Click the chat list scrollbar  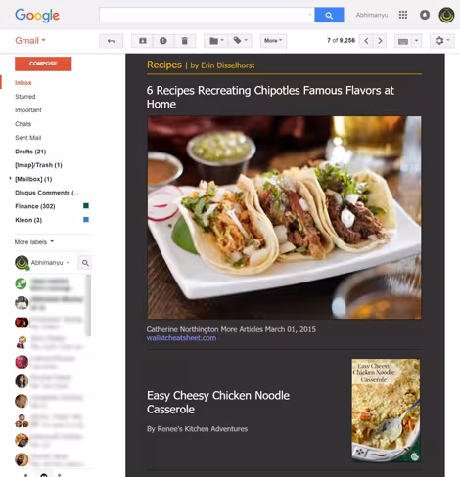pos(88,305)
